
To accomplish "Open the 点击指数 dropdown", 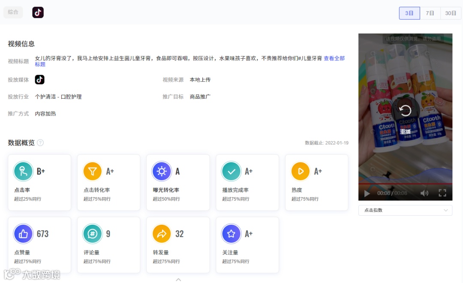I will point(405,210).
